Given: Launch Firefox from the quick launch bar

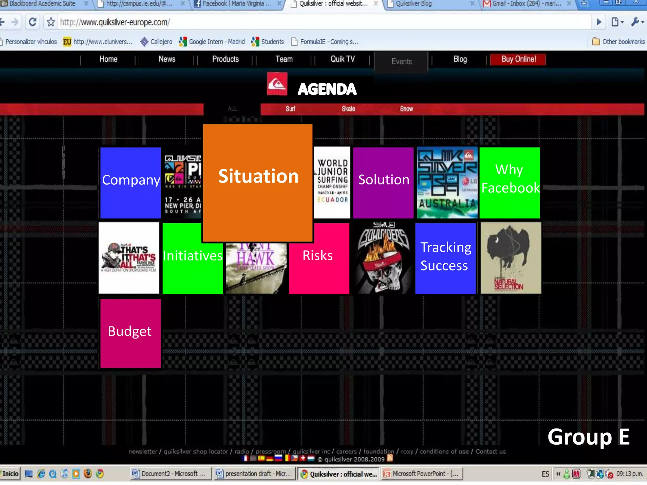Looking at the screenshot, I should point(88,474).
